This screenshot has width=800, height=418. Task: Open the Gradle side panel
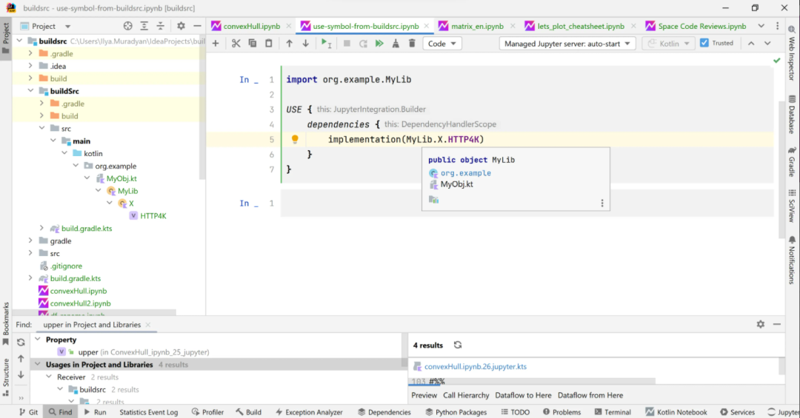[792, 161]
